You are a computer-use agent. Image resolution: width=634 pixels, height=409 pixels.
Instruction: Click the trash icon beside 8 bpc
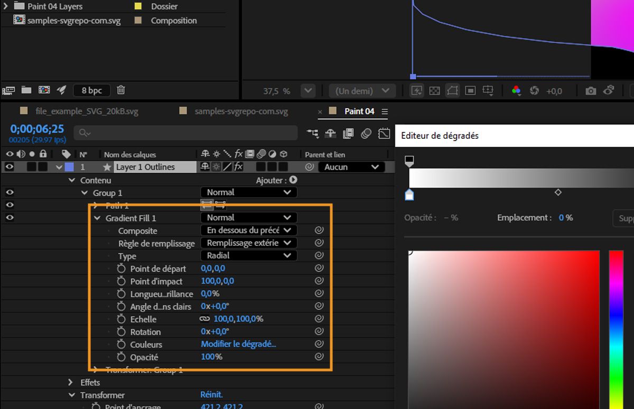click(x=121, y=90)
